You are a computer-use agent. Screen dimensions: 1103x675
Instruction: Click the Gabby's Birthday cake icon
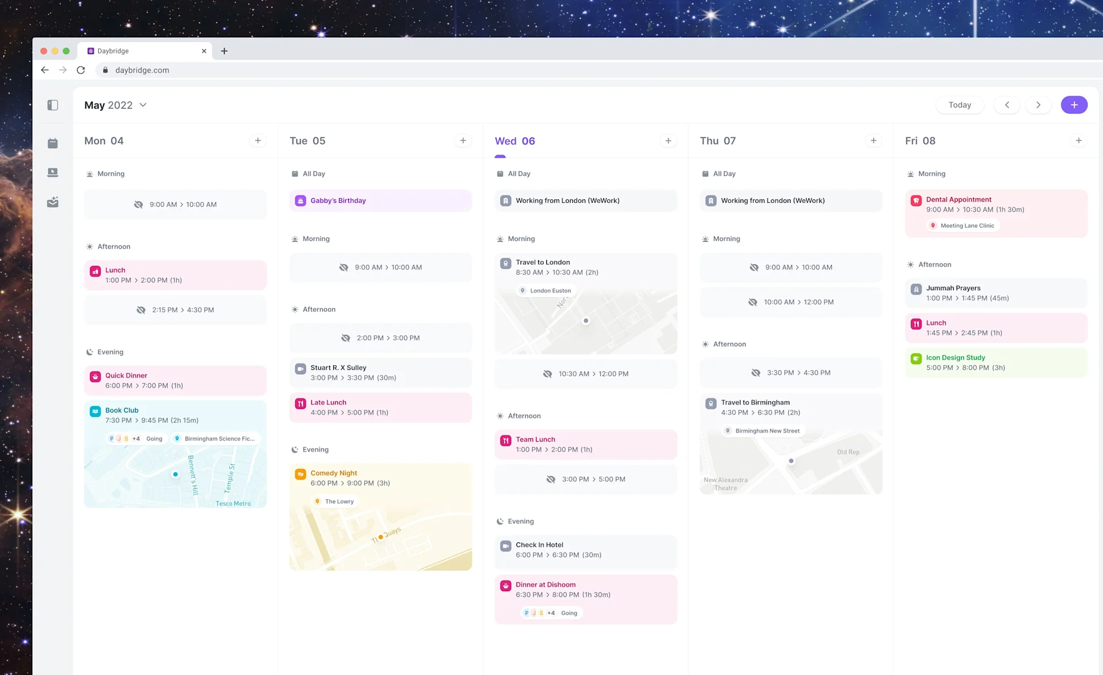point(300,200)
